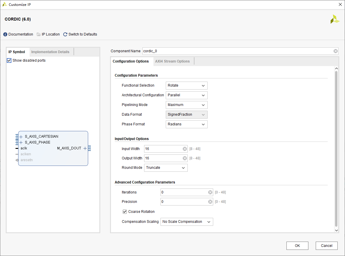Click the configuration panel vertical scrollbar
Screen dimensions: 345x256
point(336,149)
